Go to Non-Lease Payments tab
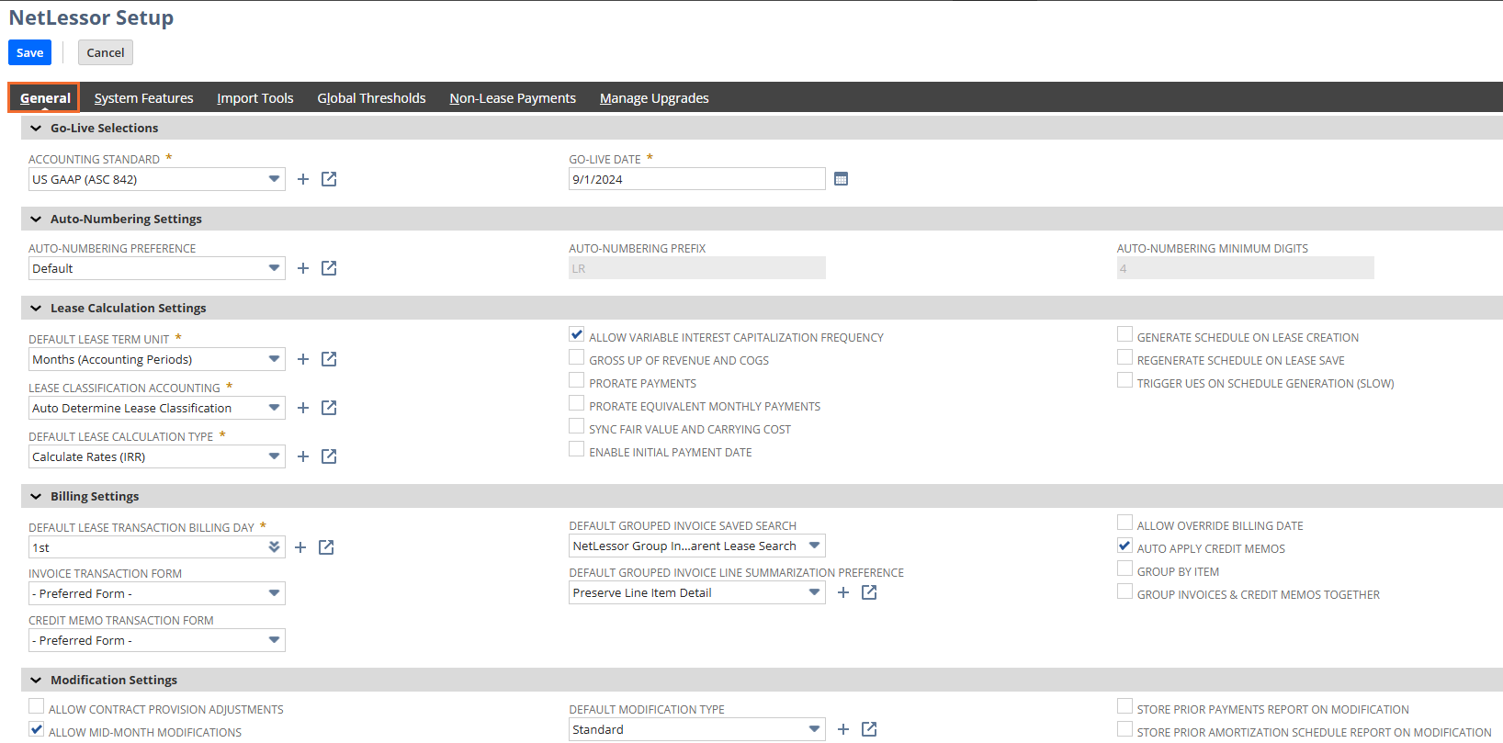Screen dimensions: 1503x743 pyautogui.click(x=513, y=98)
